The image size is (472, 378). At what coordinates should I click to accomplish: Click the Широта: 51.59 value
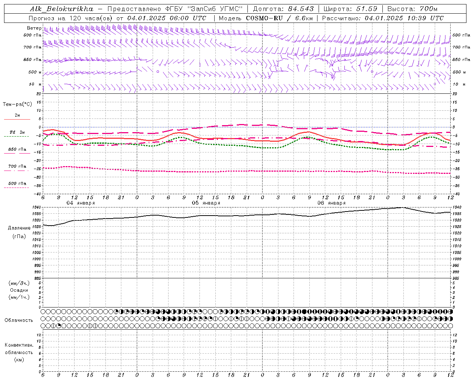coord(350,8)
